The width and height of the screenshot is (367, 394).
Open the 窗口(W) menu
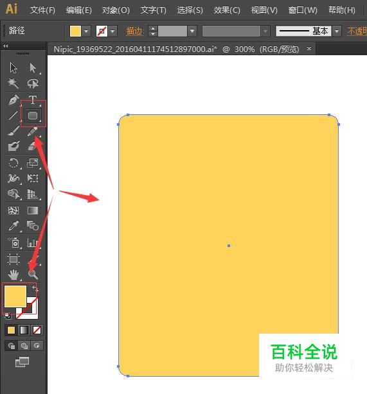[303, 10]
